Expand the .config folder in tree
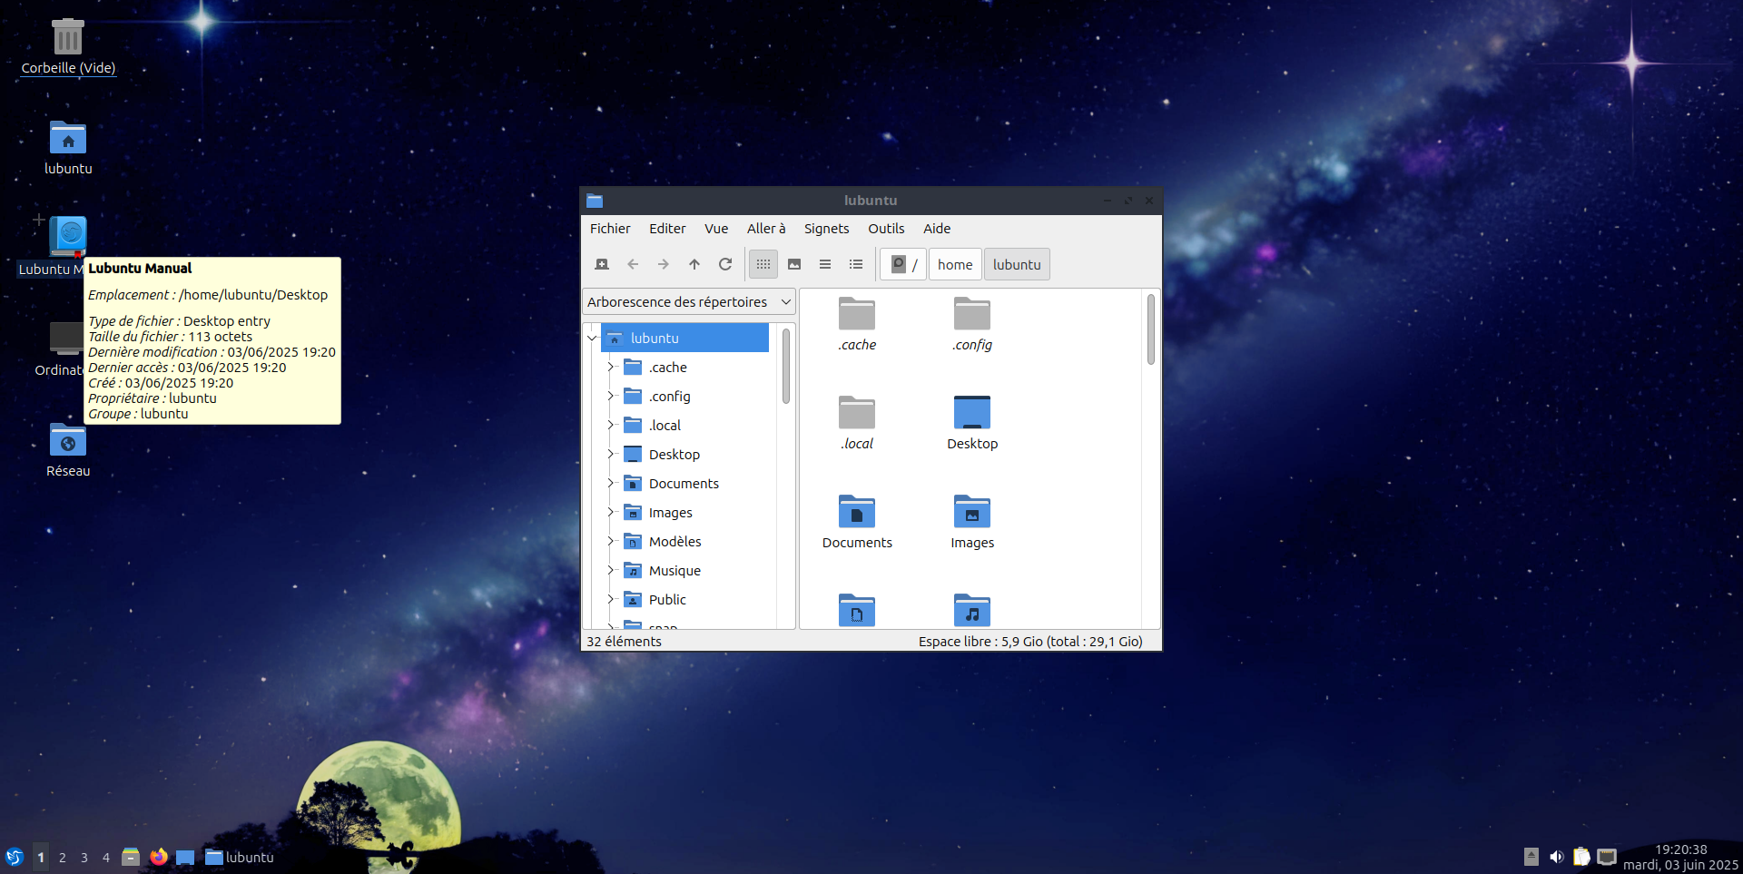Screen dimensions: 1743x874 [x=611, y=396]
